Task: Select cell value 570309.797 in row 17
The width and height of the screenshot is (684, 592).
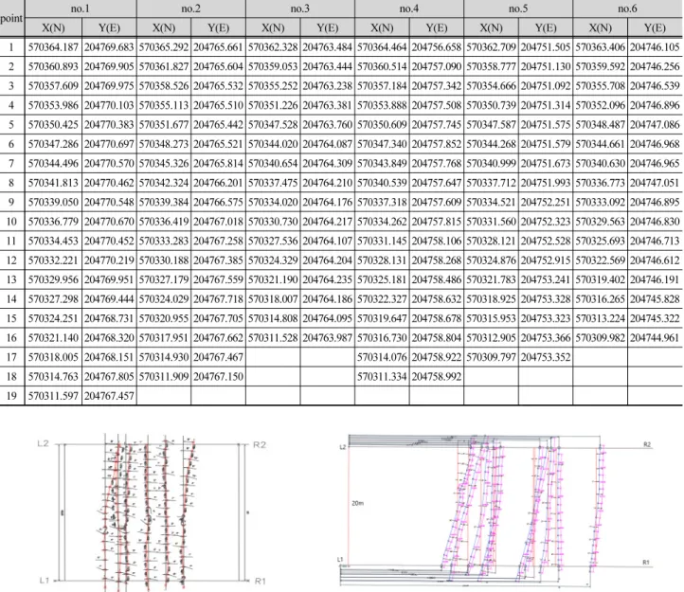Action: tap(491, 357)
